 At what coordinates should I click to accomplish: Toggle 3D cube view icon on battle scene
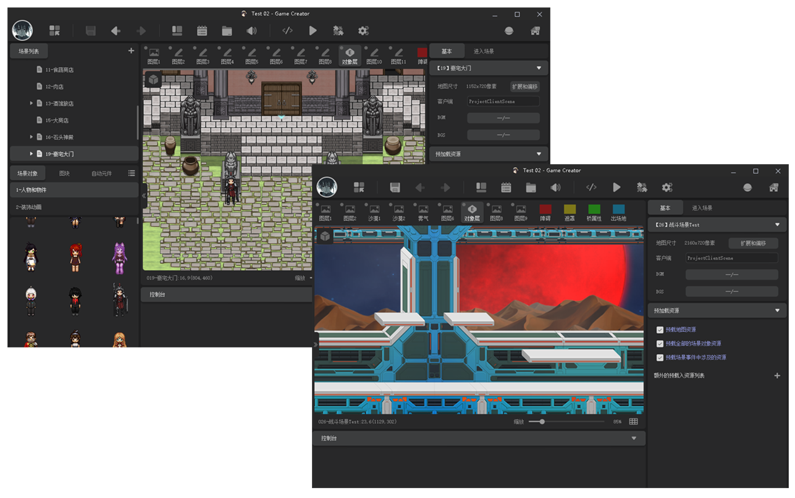325,236
